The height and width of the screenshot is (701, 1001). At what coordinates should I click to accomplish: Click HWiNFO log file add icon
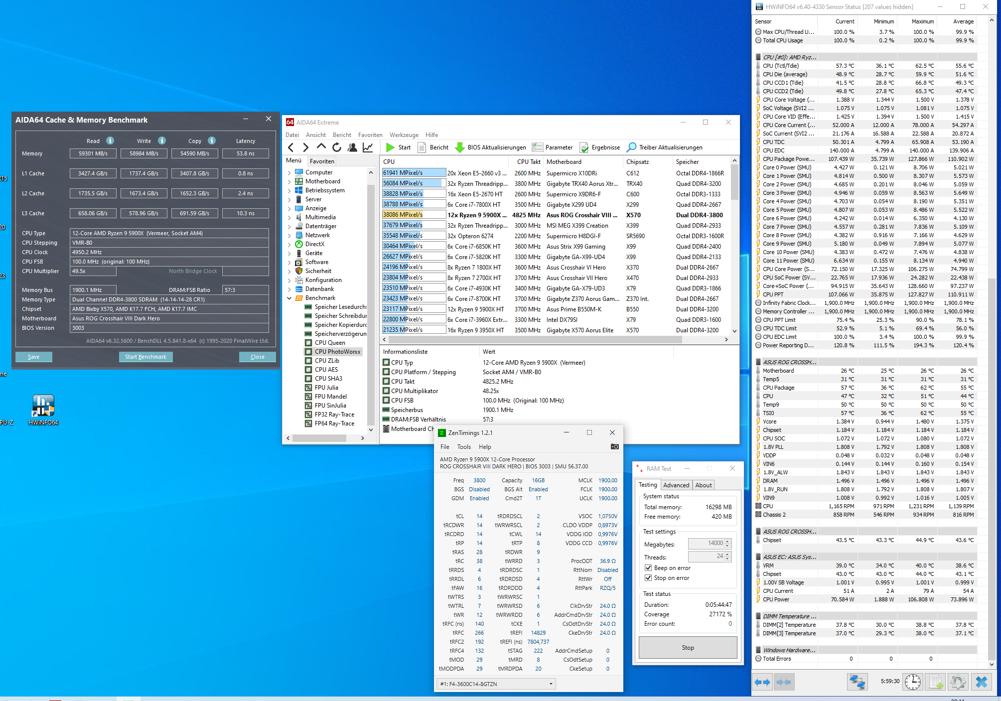pos(936,682)
